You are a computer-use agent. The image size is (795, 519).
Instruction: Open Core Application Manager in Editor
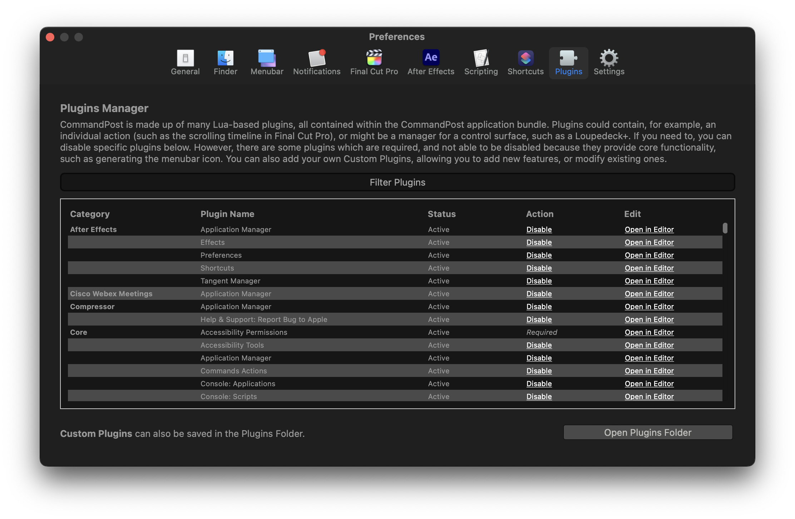pyautogui.click(x=649, y=358)
